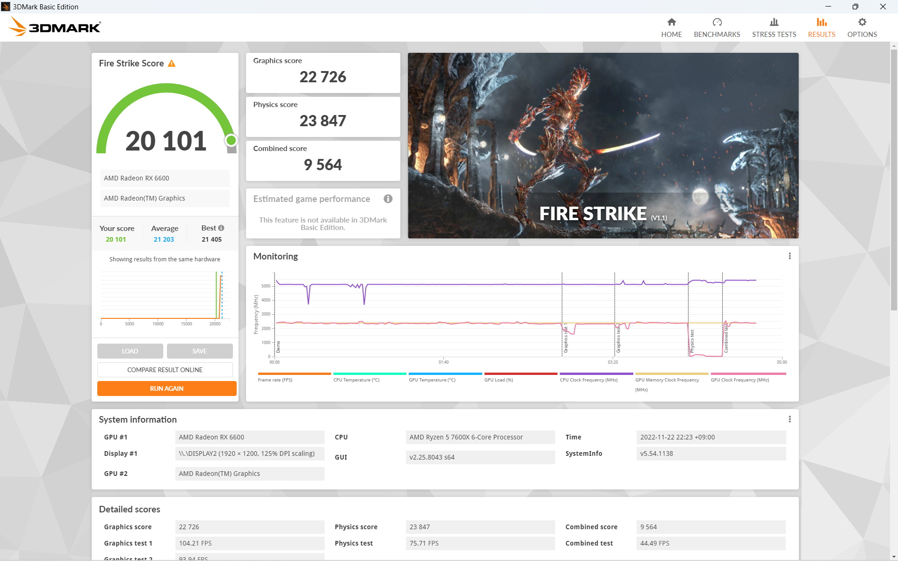Click the Average score 21 203
Viewport: 898px width, 561px height.
coord(164,239)
